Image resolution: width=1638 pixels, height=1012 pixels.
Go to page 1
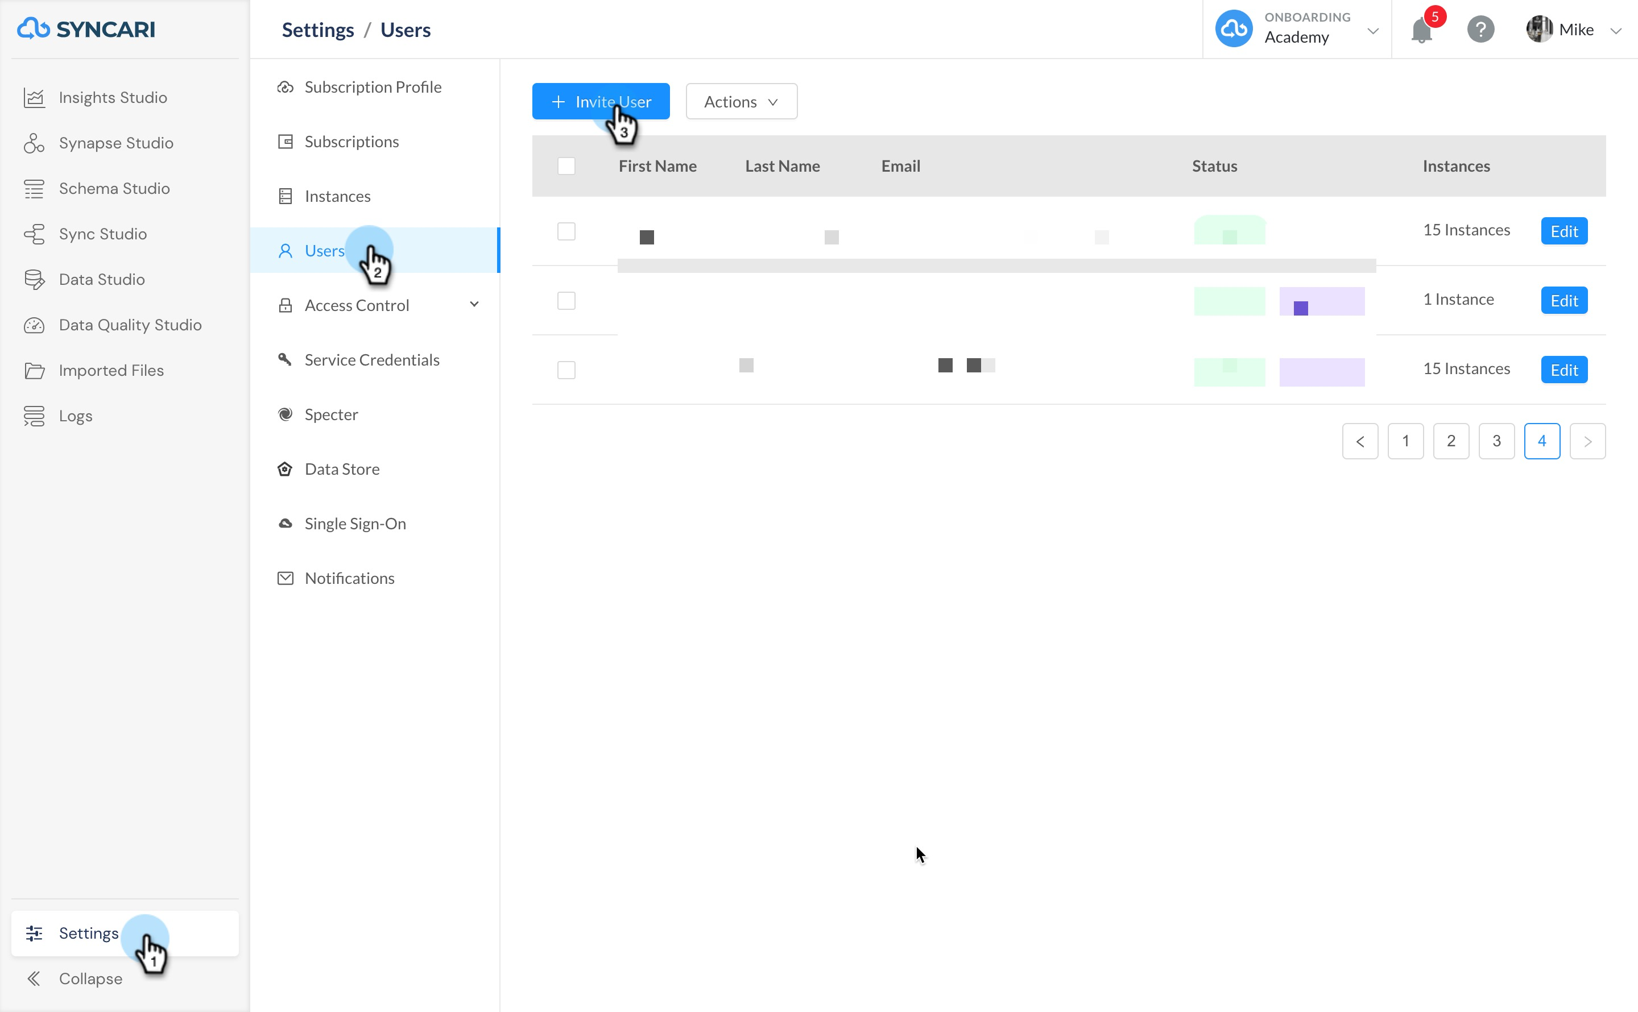[x=1406, y=441]
